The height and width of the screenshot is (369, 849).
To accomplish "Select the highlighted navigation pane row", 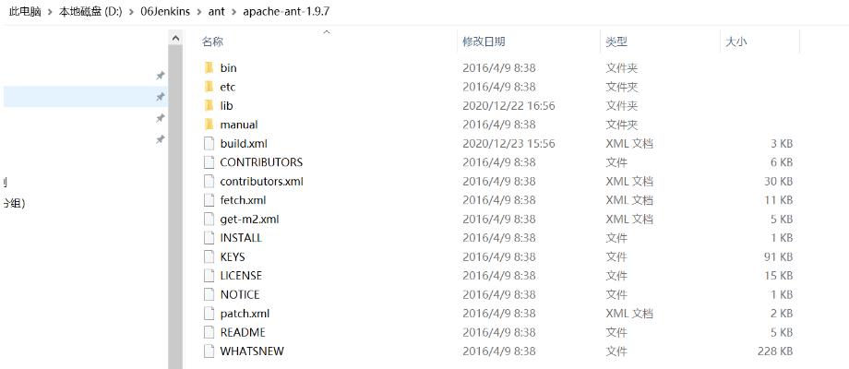I will [86, 97].
